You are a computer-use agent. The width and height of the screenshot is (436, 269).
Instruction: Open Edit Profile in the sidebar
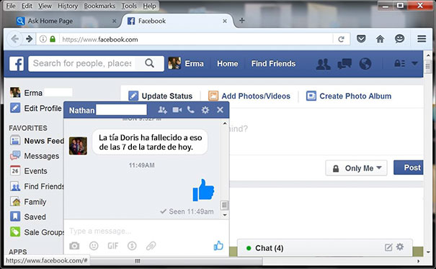[36, 108]
